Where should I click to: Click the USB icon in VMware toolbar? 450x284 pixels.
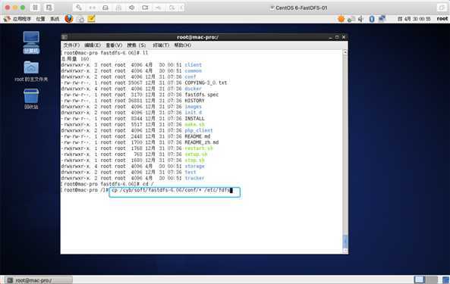tap(158, 8)
